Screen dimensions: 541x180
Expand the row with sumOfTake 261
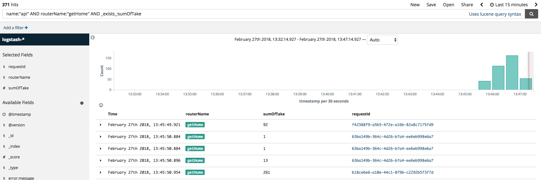point(101,172)
